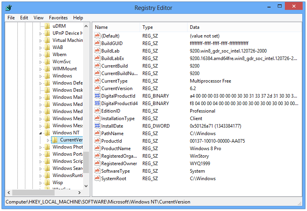Image resolution: width=307 pixels, height=211 pixels.
Task: Expand the CurrentVersion subkey
Action: 48,140
